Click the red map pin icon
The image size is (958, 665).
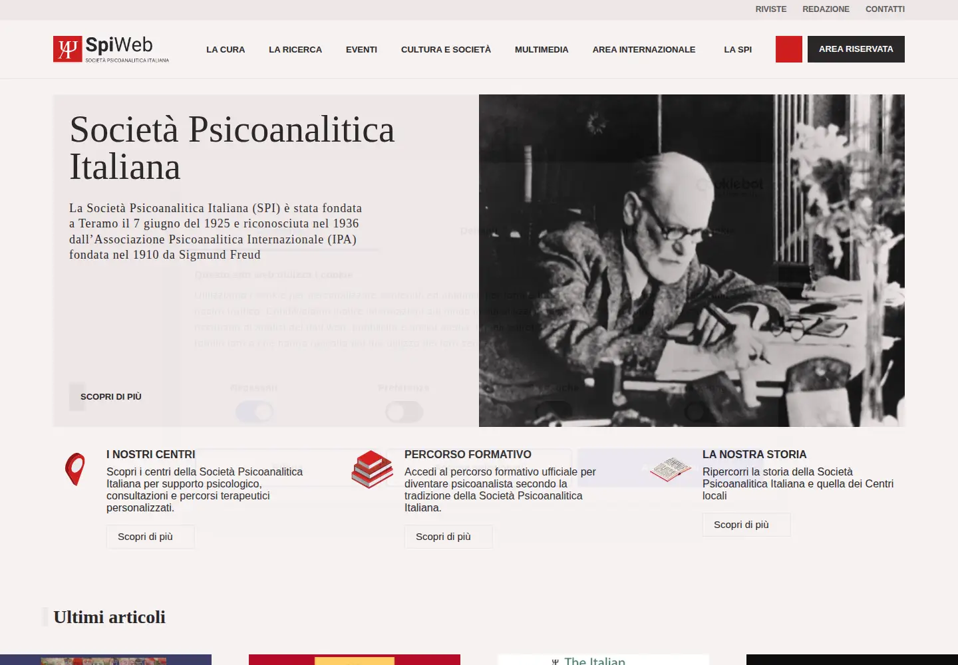tap(75, 469)
